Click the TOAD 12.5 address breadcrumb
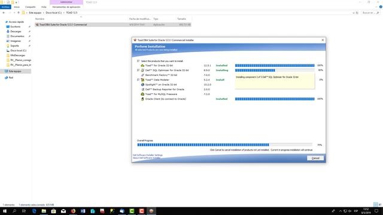 (x=72, y=13)
